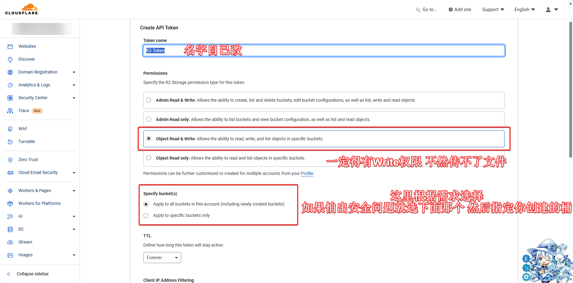This screenshot has height=283, width=573.
Task: Select Admin Read & Write permission
Action: [149, 100]
